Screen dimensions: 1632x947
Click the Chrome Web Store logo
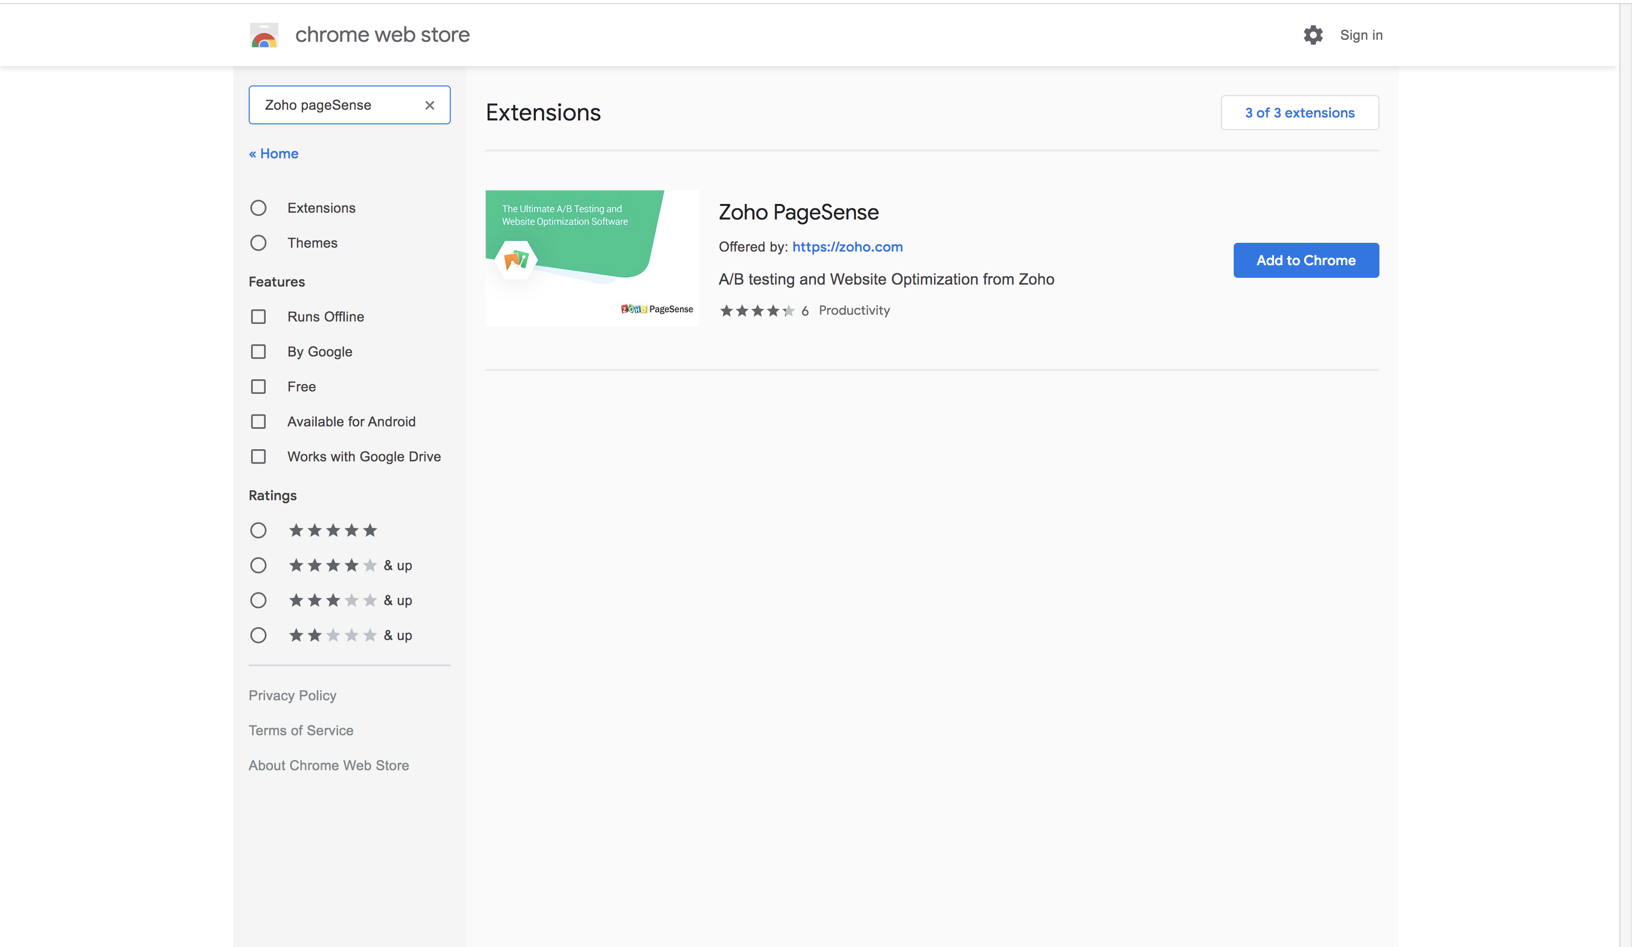264,35
